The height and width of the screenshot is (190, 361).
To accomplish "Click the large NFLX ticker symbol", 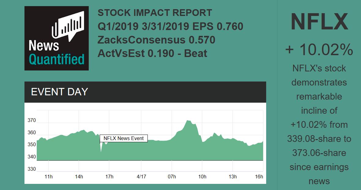I will click(x=319, y=22).
